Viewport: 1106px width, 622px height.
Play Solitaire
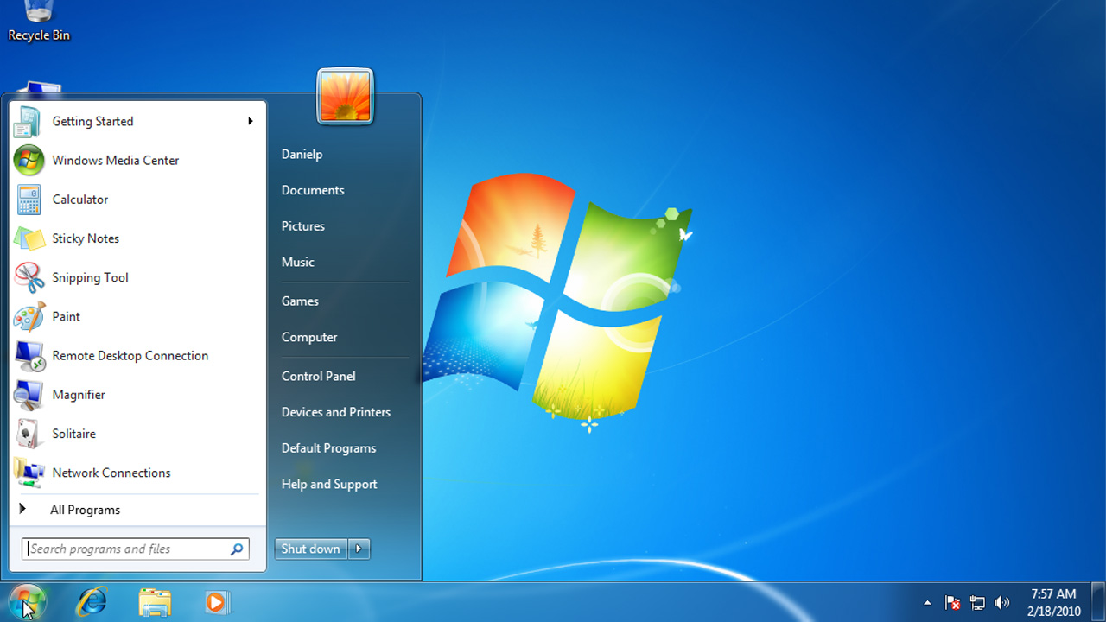(x=73, y=434)
